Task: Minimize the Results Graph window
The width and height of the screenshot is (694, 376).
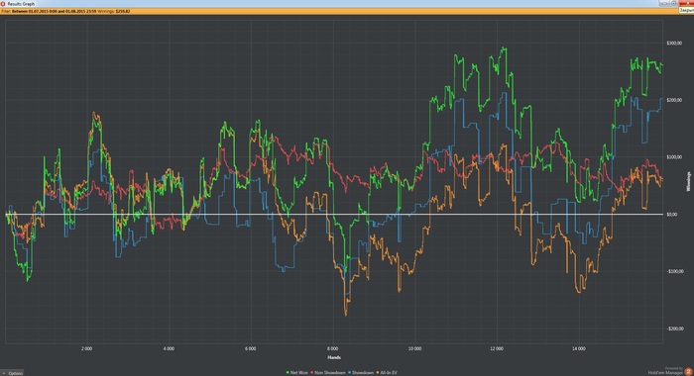Action: pos(664,3)
